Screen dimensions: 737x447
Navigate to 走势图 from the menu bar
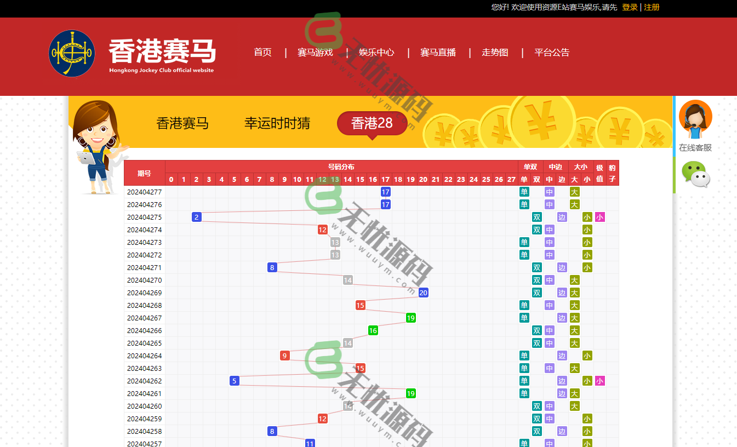(494, 53)
